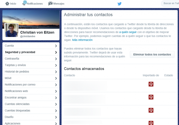Click the Contactos almacenados heading
The width and height of the screenshot is (179, 125).
click(x=84, y=69)
